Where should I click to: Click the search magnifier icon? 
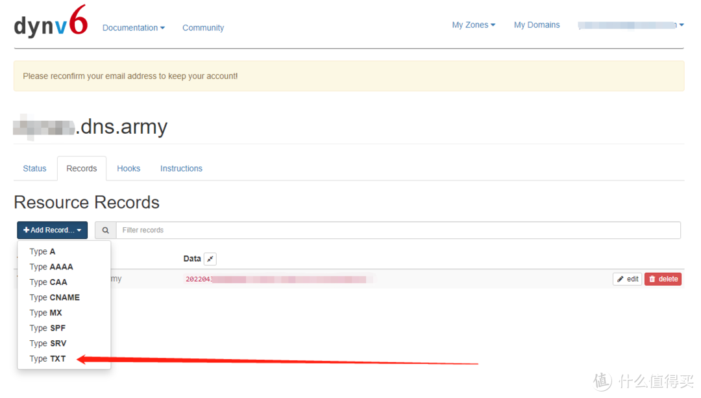(x=106, y=230)
